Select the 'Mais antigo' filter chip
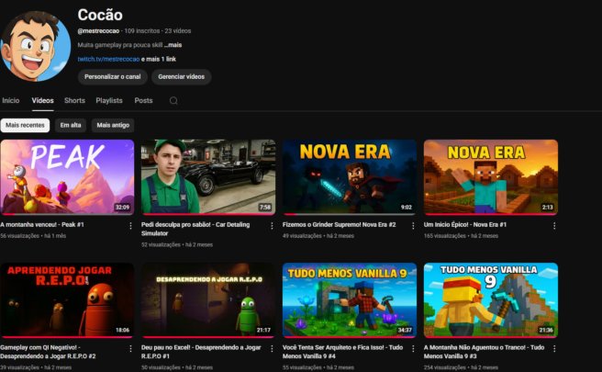This screenshot has height=372, width=602. click(x=114, y=125)
